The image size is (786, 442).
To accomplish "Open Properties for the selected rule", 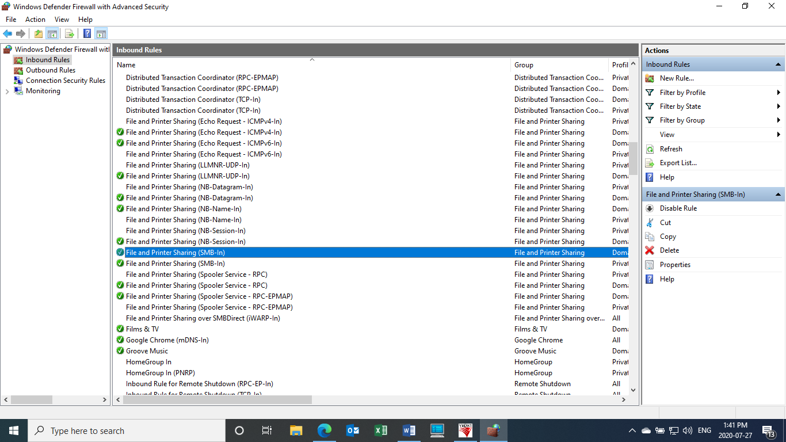I will [674, 264].
